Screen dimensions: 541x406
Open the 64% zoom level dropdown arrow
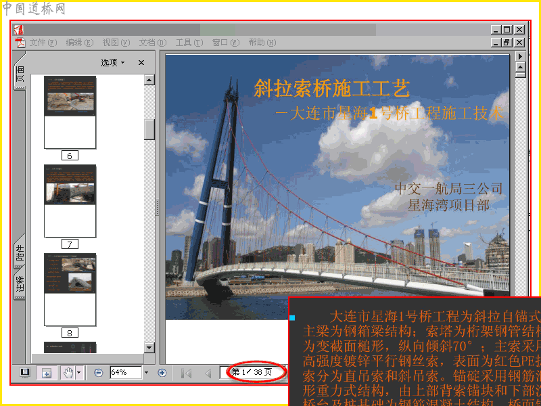coord(146,373)
